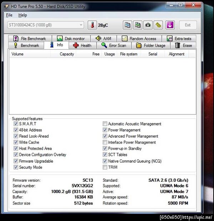This screenshot has height=221, width=214.
Task: Click the serial number value 5VX12GG2
Action: (82, 186)
